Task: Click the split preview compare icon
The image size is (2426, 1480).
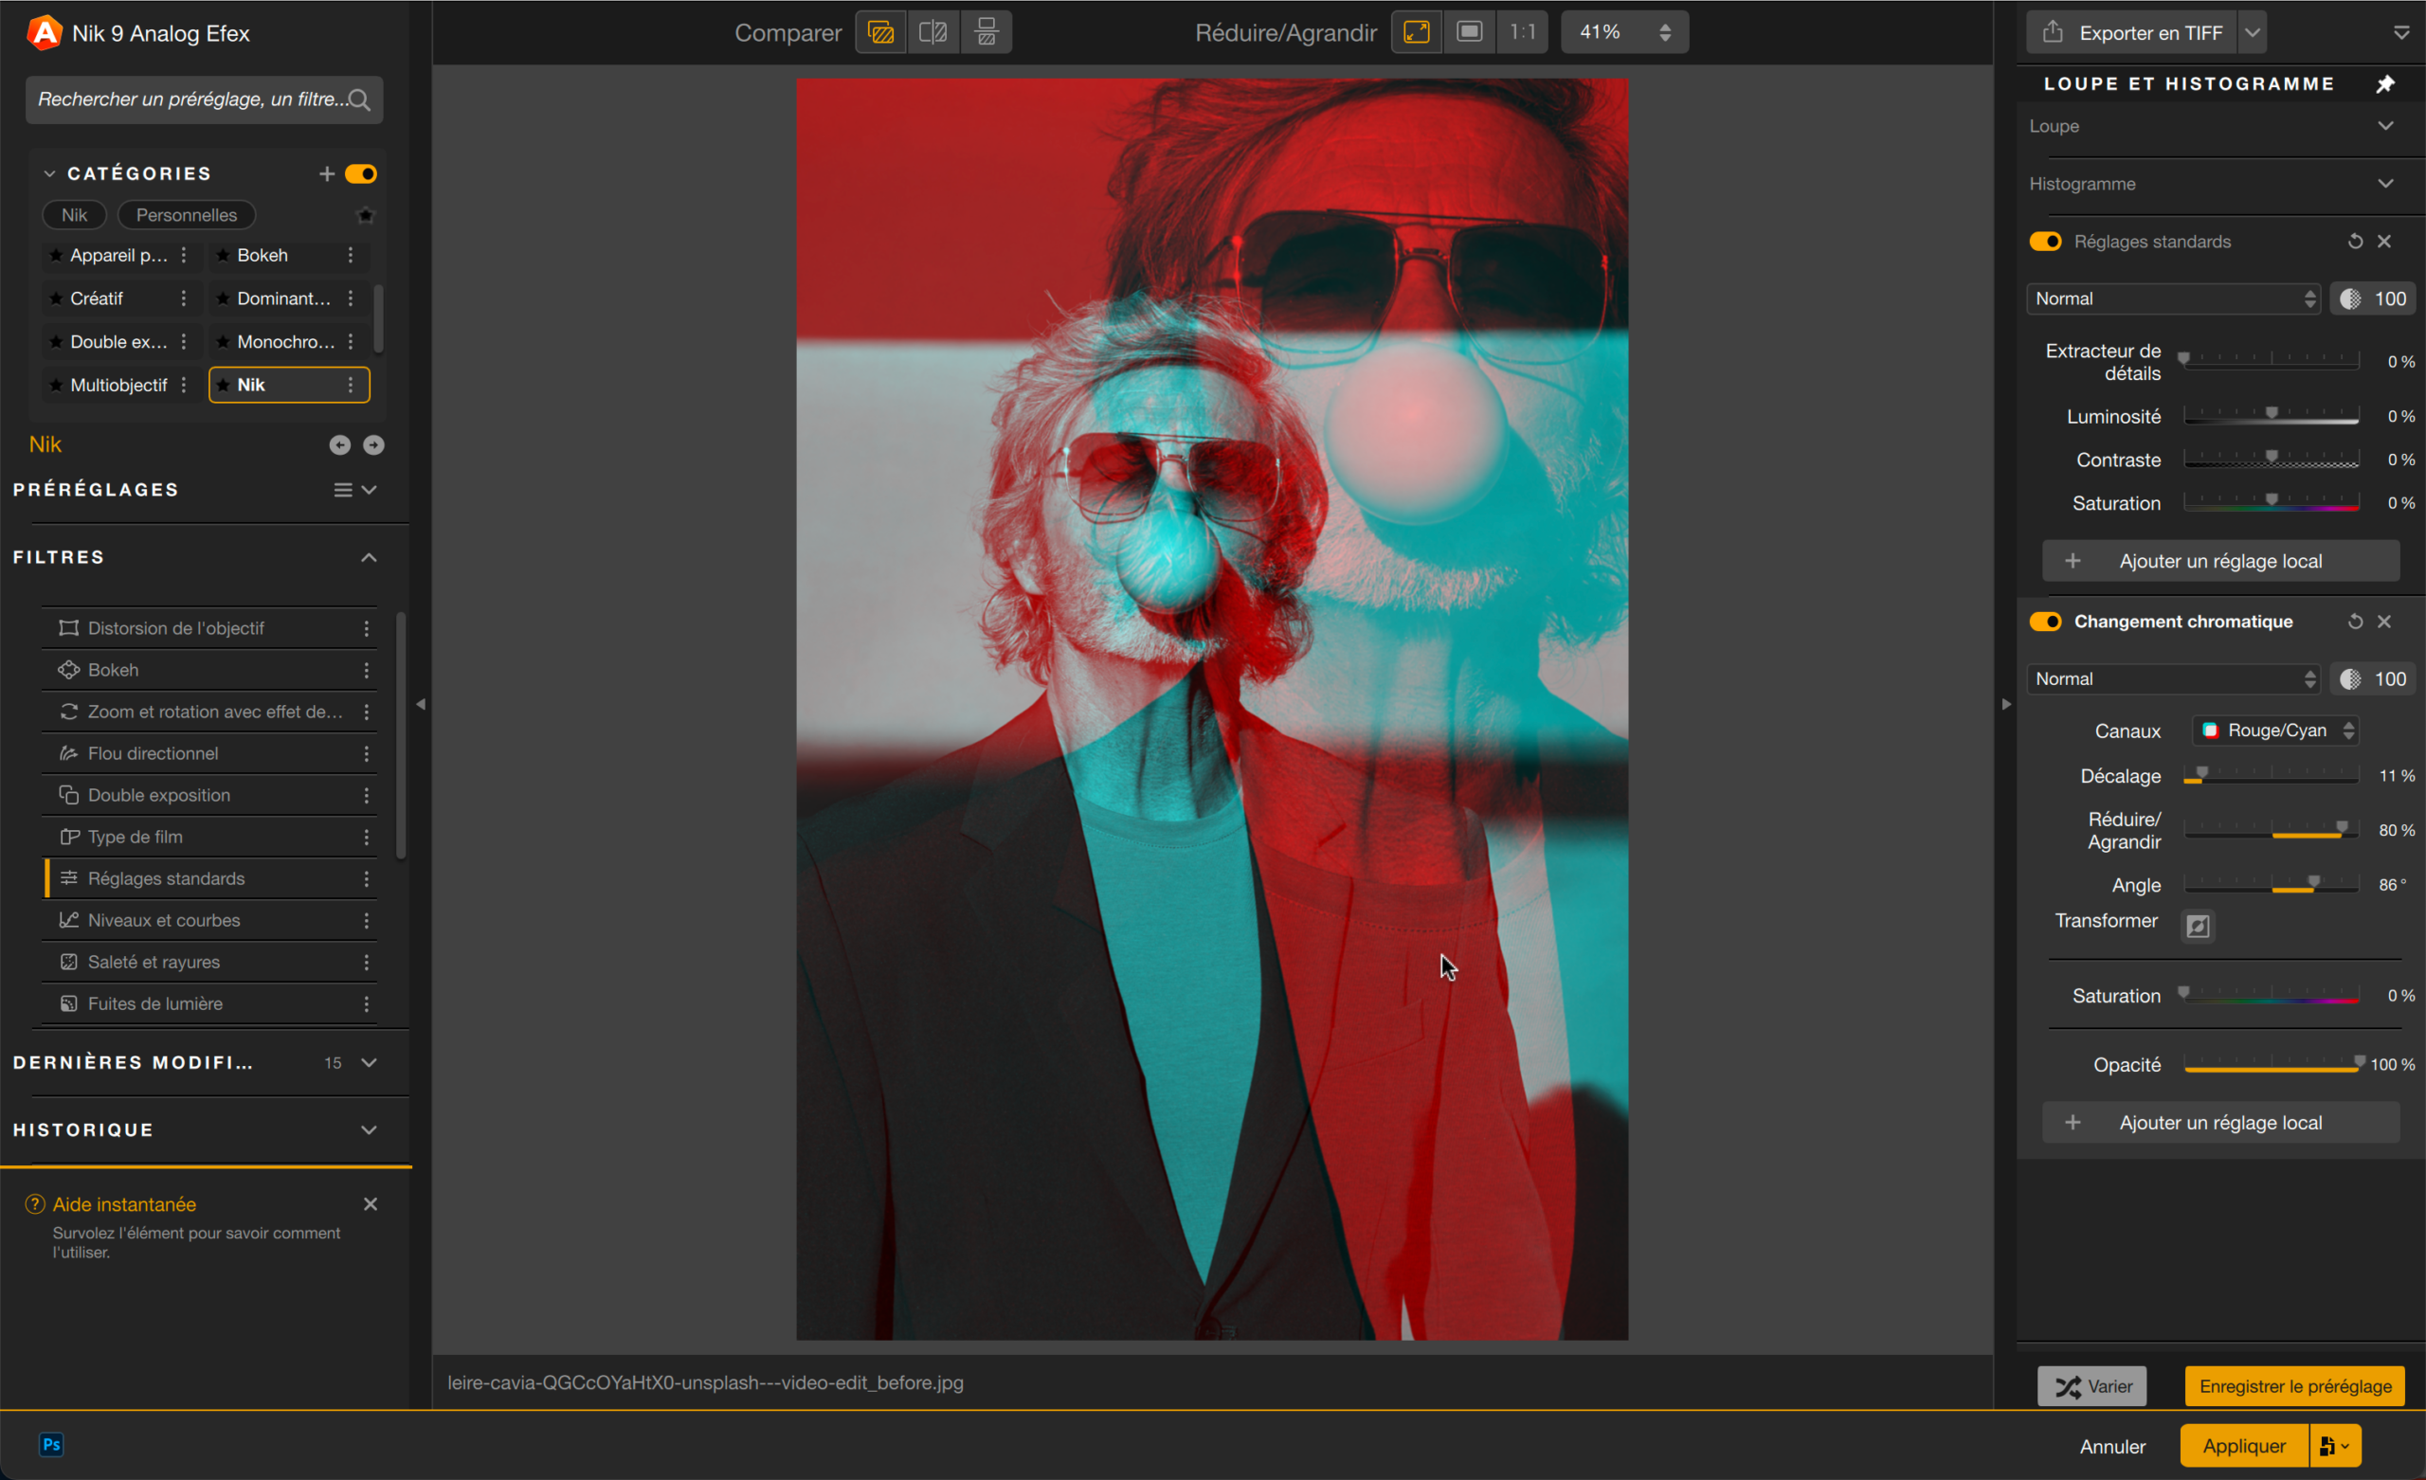Action: (x=932, y=32)
